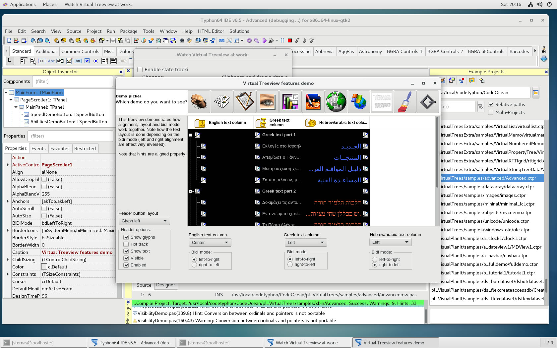Select left-to-right for Hebrew/arabic text column
557x348 pixels.
[x=375, y=260]
